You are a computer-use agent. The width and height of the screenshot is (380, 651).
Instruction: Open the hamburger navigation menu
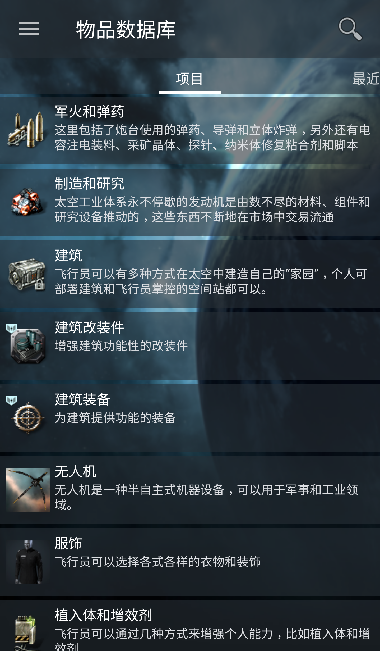pos(29,29)
